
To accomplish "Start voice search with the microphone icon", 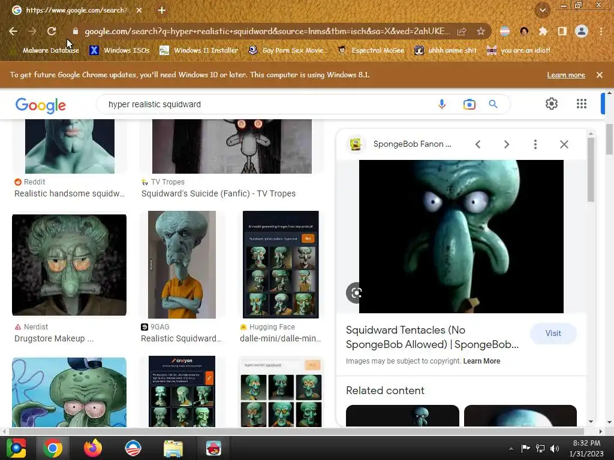I will (x=442, y=104).
